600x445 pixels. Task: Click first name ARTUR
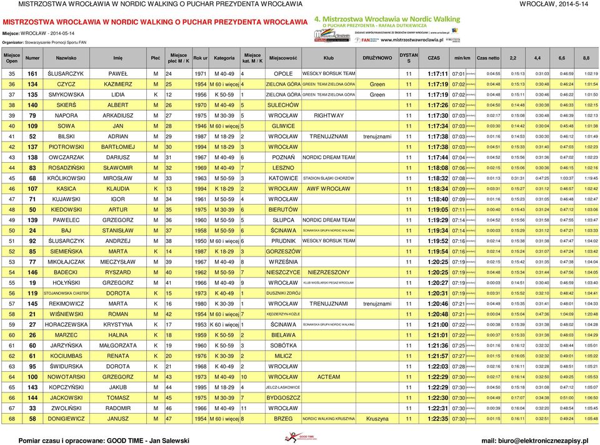(118, 210)
